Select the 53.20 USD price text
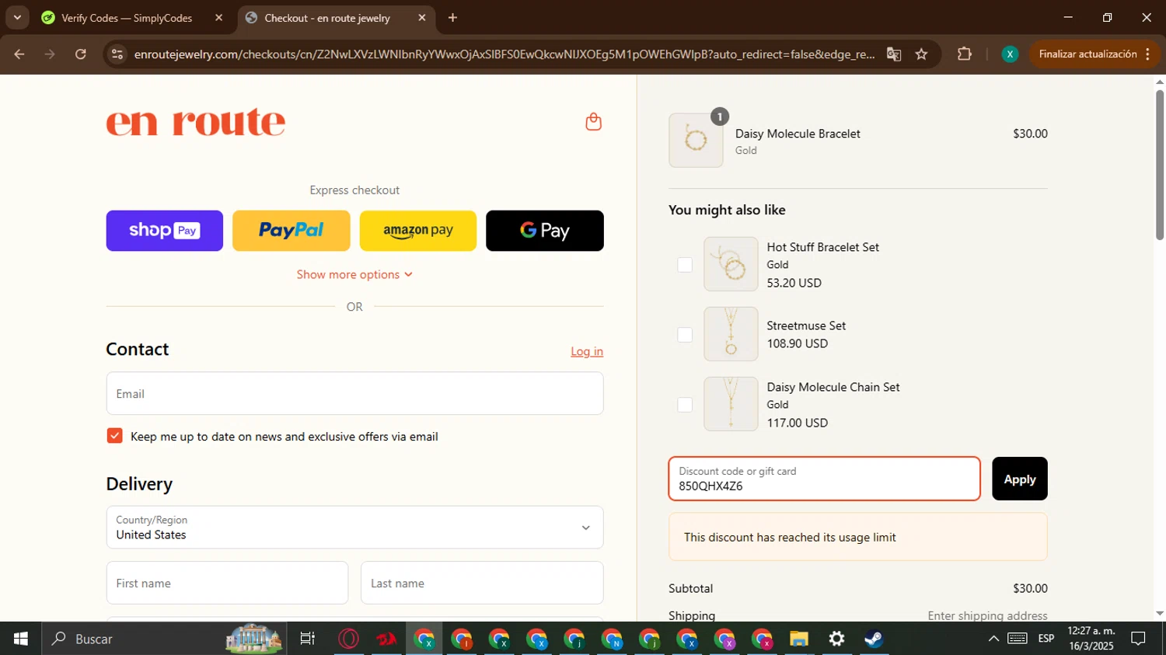1166x655 pixels. tap(794, 283)
